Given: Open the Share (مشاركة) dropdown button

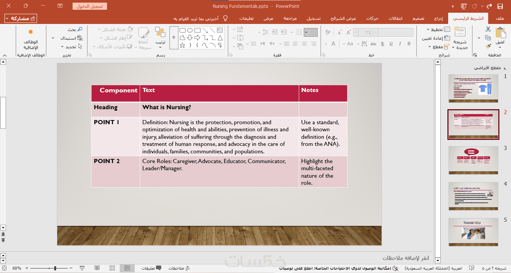Looking at the screenshot, I should [x=21, y=18].
